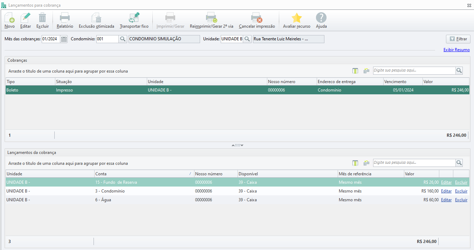The width and height of the screenshot is (474, 250).
Task: Click Excluir link for Fundo de Reserva row
Action: click(461, 182)
